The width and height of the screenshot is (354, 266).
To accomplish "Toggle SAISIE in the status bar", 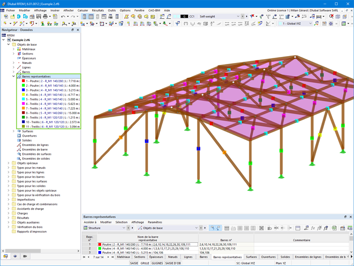I will point(134,263).
